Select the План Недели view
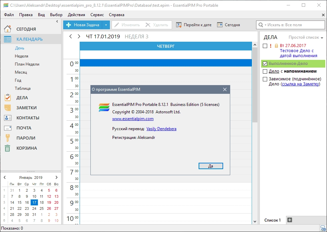327x232 pixels. tap(27, 64)
